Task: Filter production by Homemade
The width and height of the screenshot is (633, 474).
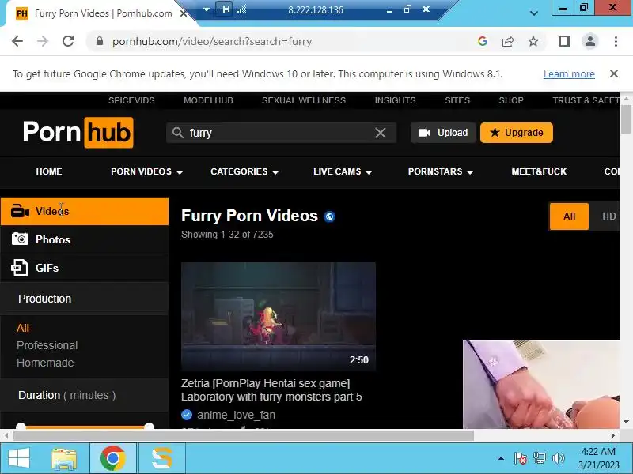Action: tap(45, 363)
